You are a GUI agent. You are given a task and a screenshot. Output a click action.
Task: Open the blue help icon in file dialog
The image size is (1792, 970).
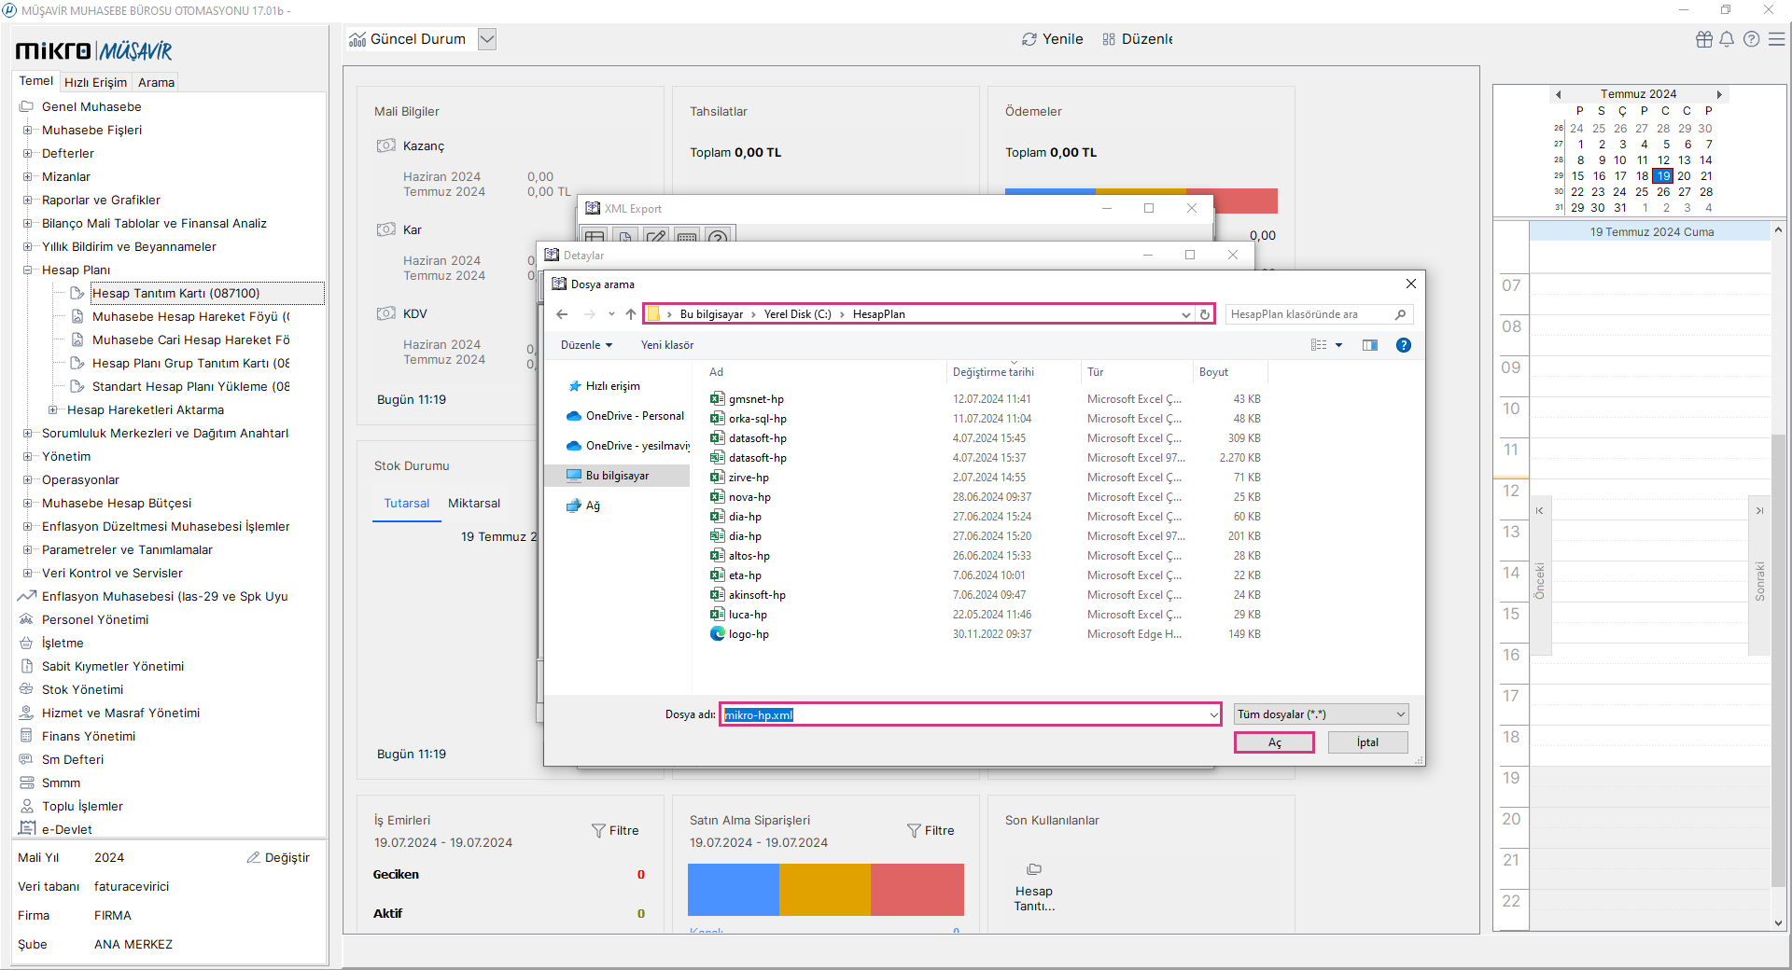1403,345
